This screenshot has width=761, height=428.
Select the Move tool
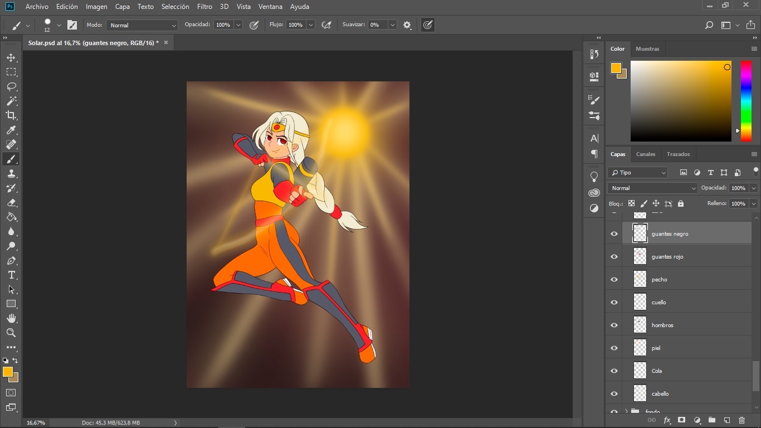tap(11, 57)
